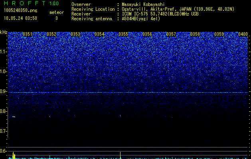Click the A504HB(yagi 4el) antenna text
The height and width of the screenshot is (159, 251).
click(x=141, y=19)
